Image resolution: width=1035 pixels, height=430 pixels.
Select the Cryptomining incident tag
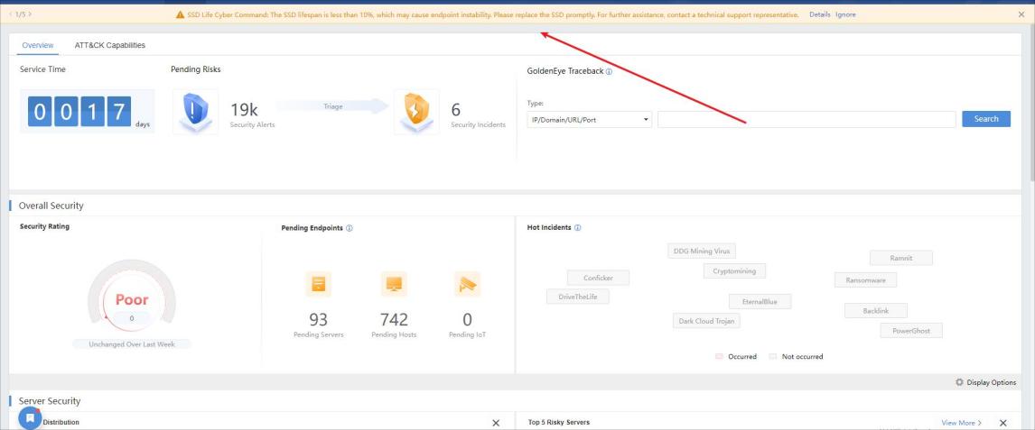click(x=734, y=270)
